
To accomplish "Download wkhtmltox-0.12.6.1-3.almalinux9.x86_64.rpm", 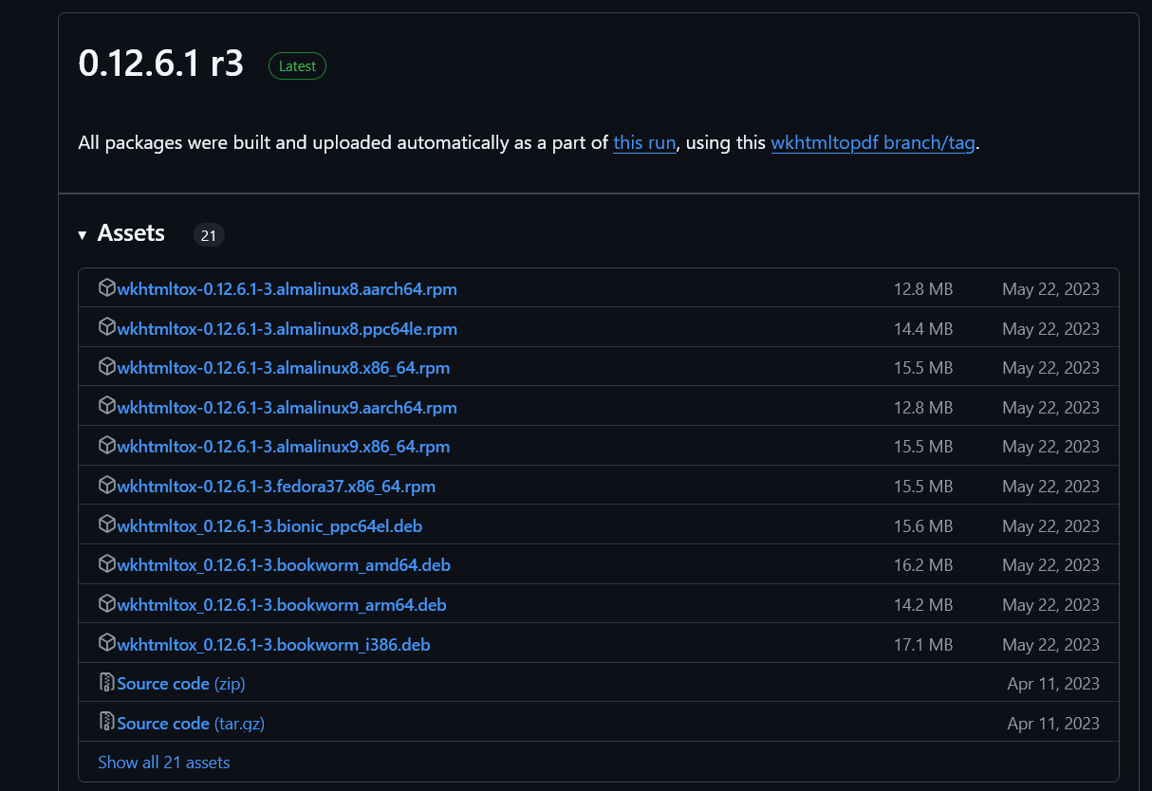I will click(x=284, y=447).
